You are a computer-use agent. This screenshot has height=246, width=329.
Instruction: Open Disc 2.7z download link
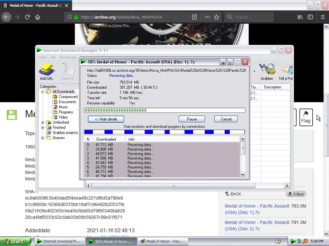[257, 225]
